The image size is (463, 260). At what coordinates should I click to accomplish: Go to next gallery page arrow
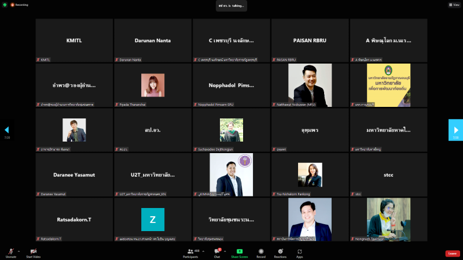455,130
